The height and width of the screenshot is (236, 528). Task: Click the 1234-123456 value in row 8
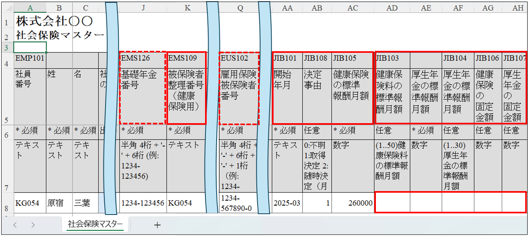point(143,203)
